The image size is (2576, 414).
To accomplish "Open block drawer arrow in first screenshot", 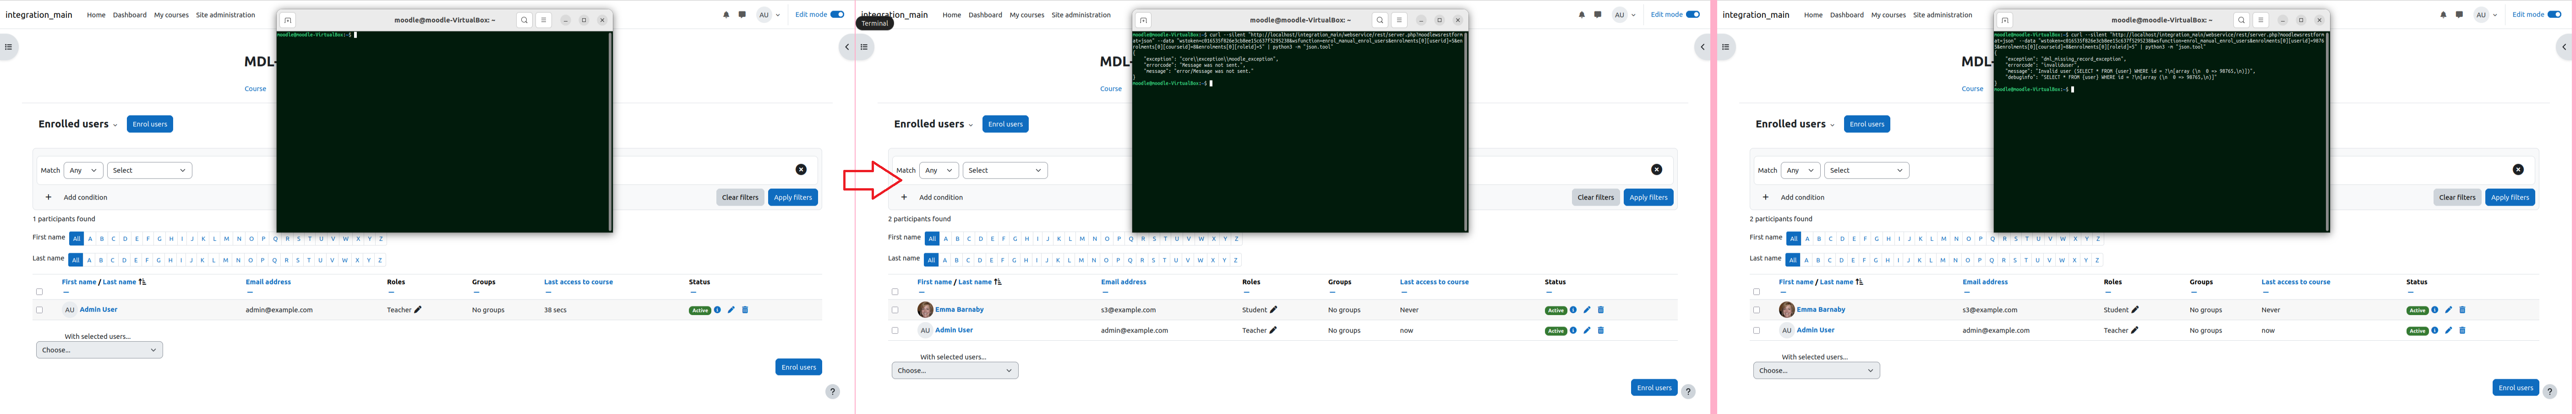I will pos(847,47).
